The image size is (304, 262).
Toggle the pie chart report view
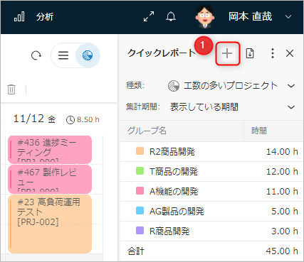point(88,55)
